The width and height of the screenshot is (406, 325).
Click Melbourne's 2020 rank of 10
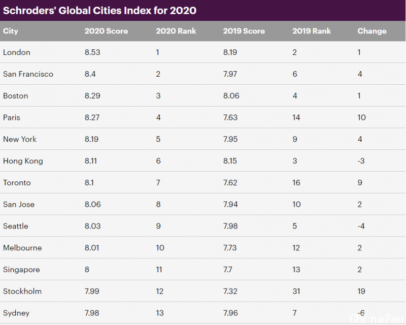point(160,248)
